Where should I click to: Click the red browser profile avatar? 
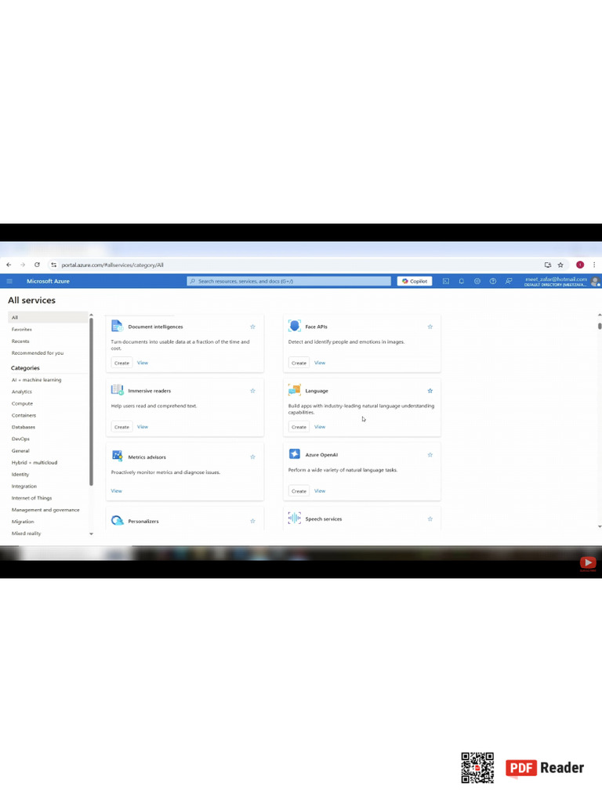click(x=580, y=265)
